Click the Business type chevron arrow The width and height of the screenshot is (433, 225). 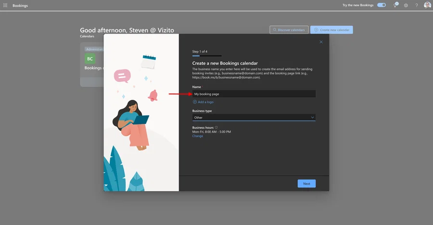tap(312, 118)
